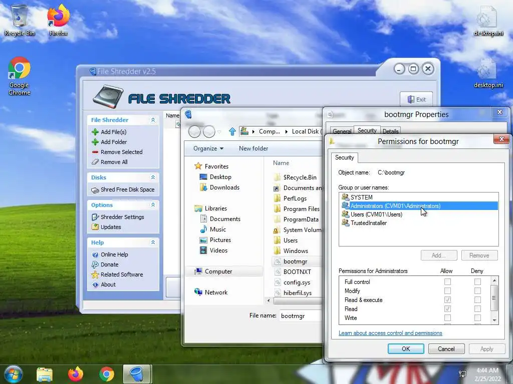Open File Explorer from the taskbar
The height and width of the screenshot is (384, 513).
45,374
